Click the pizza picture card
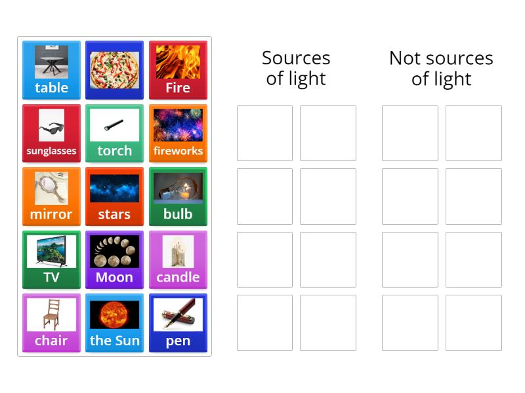This screenshot has height=393, width=525. pyautogui.click(x=114, y=70)
